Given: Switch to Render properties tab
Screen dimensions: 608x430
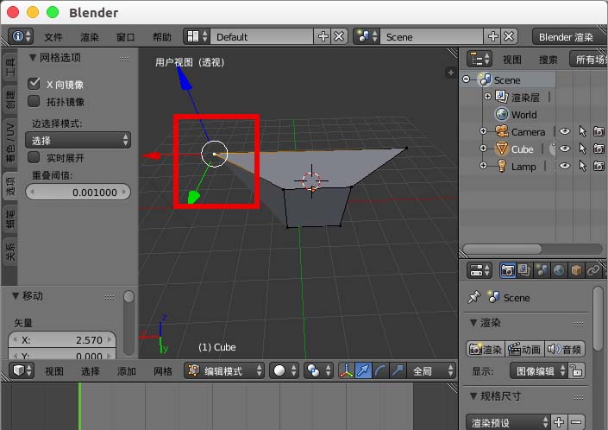Looking at the screenshot, I should click(x=507, y=270).
